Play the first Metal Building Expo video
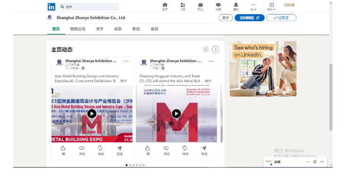 tap(92, 114)
